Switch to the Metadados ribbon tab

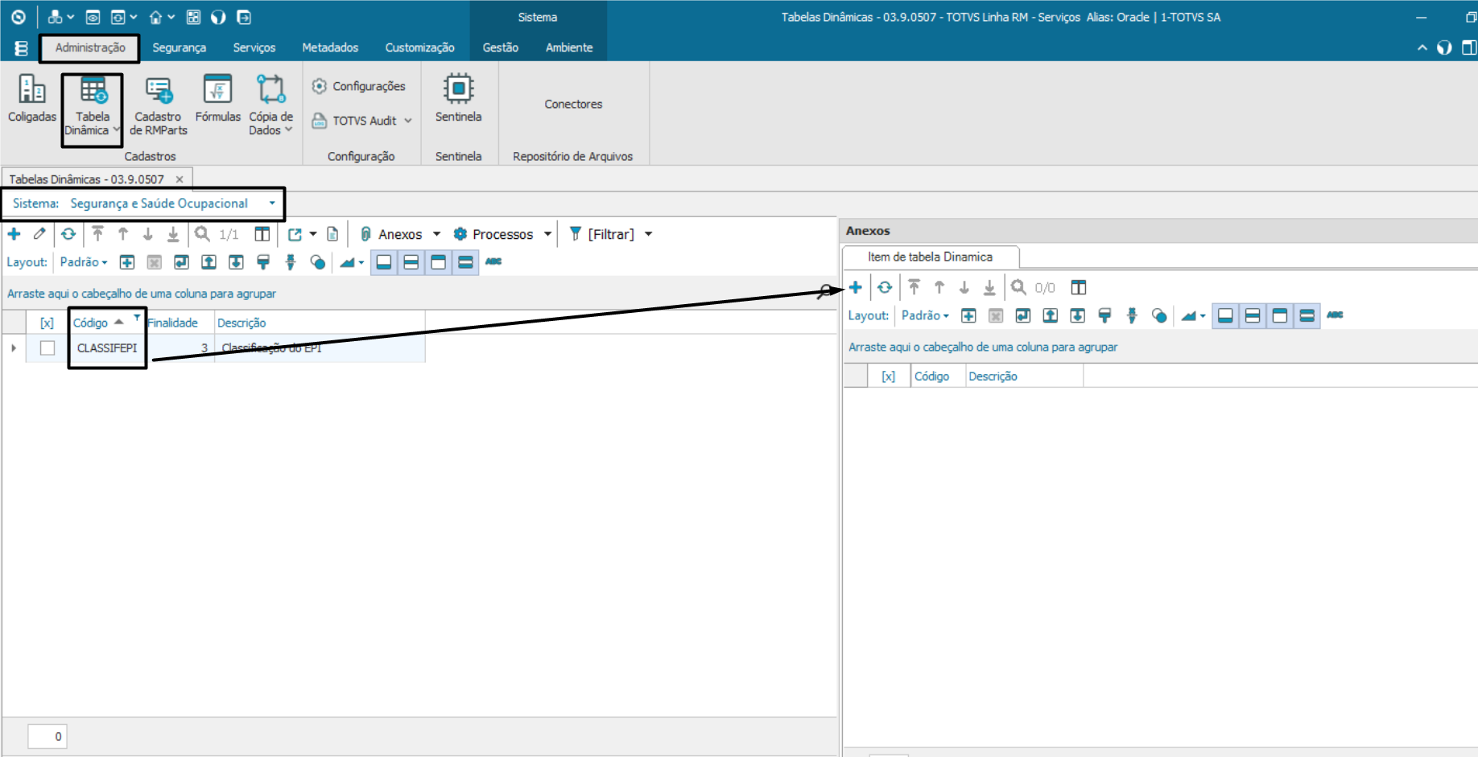[330, 47]
